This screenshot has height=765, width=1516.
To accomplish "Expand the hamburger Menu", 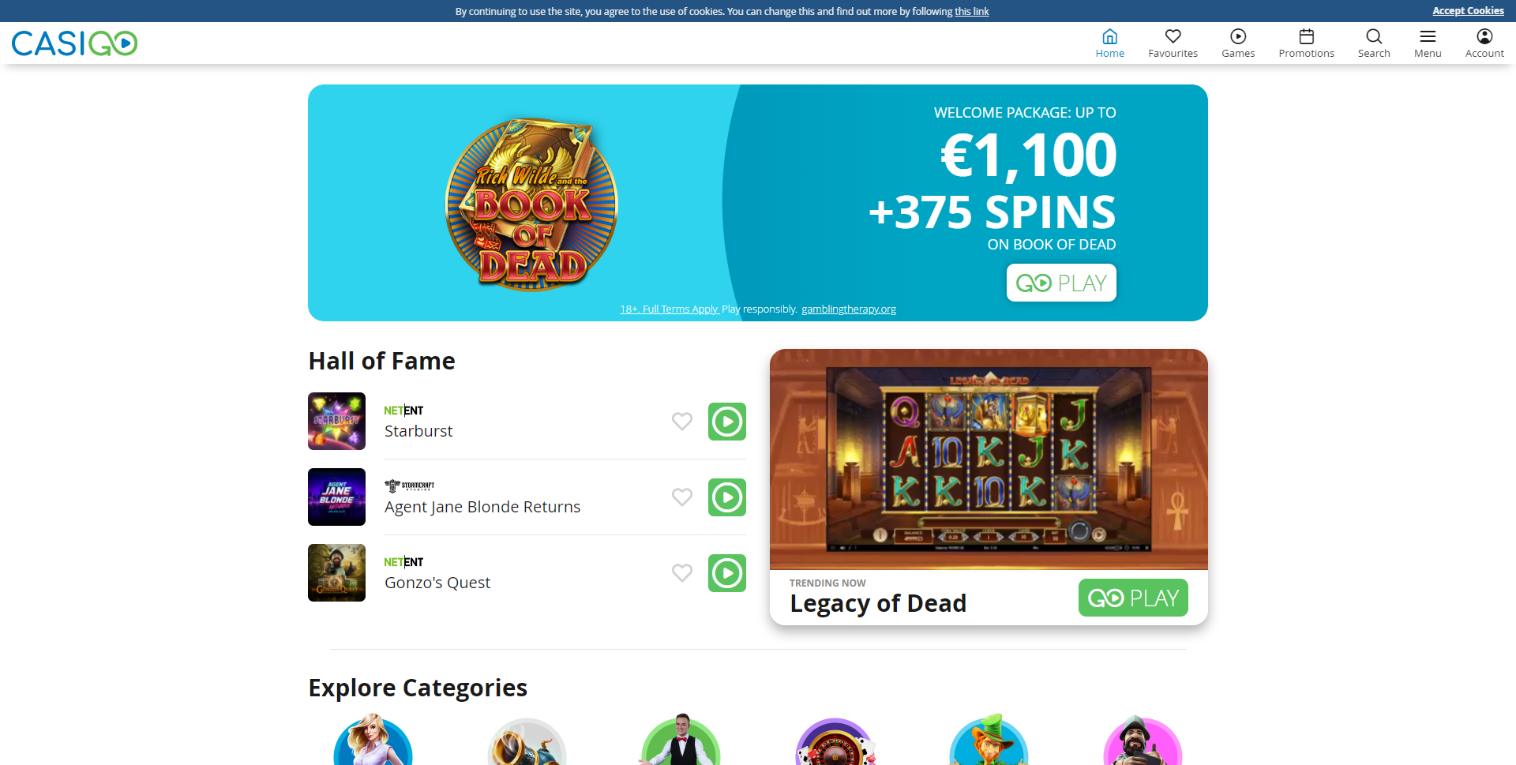I will (1428, 43).
